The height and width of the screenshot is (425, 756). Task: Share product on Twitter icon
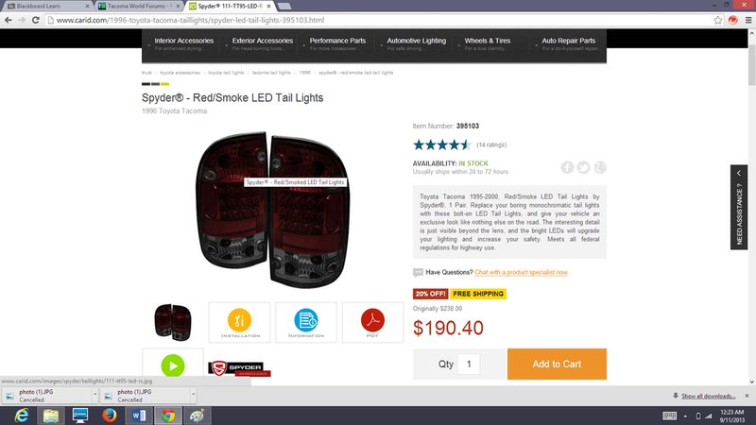pyautogui.click(x=583, y=167)
